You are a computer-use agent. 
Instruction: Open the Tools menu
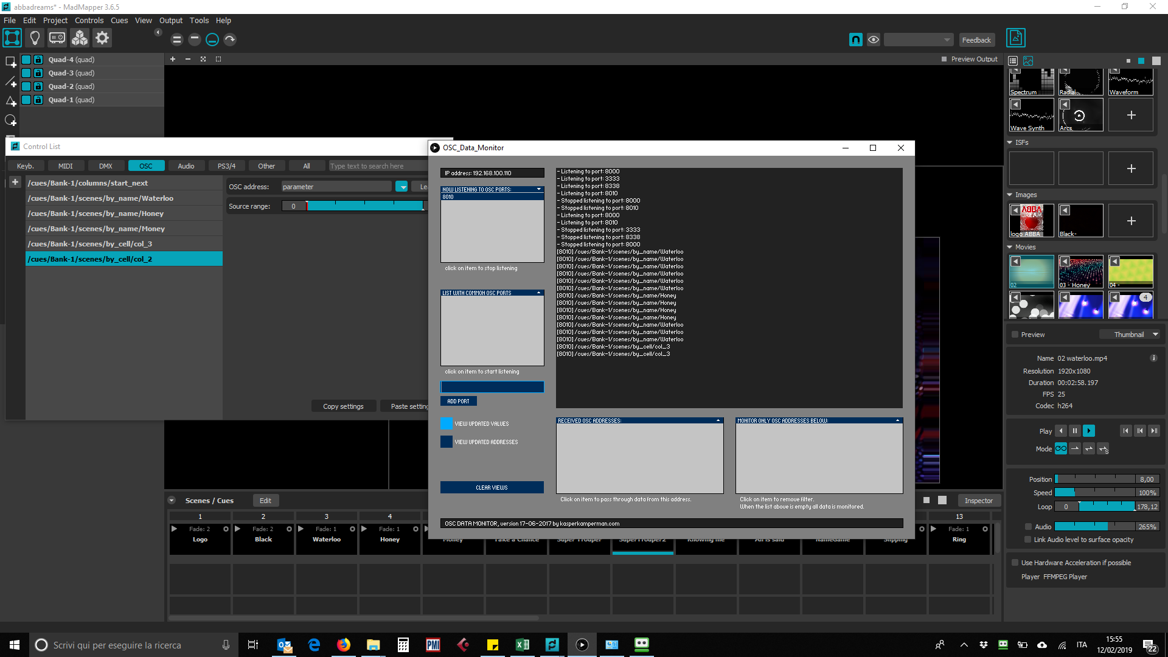(199, 20)
